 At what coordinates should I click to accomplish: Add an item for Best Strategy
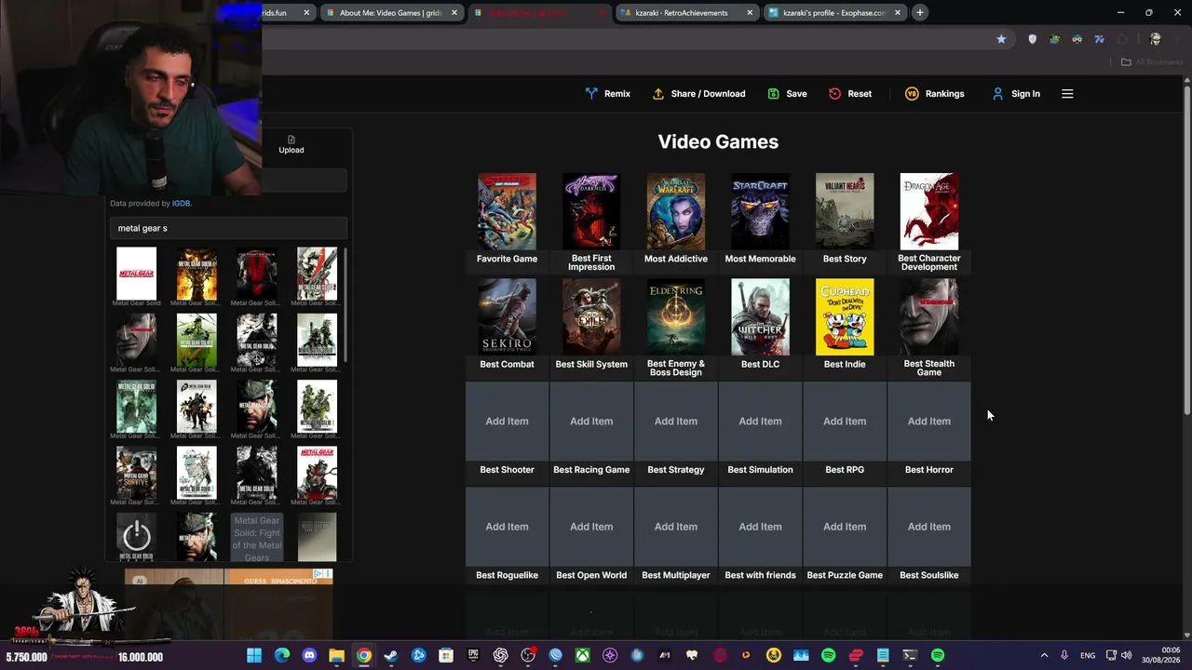coord(676,422)
